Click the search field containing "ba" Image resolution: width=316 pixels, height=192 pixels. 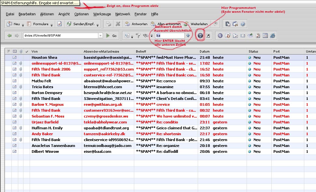[x=169, y=36]
